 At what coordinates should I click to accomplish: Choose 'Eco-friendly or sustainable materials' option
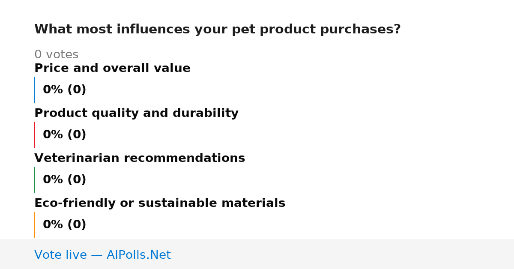point(160,203)
